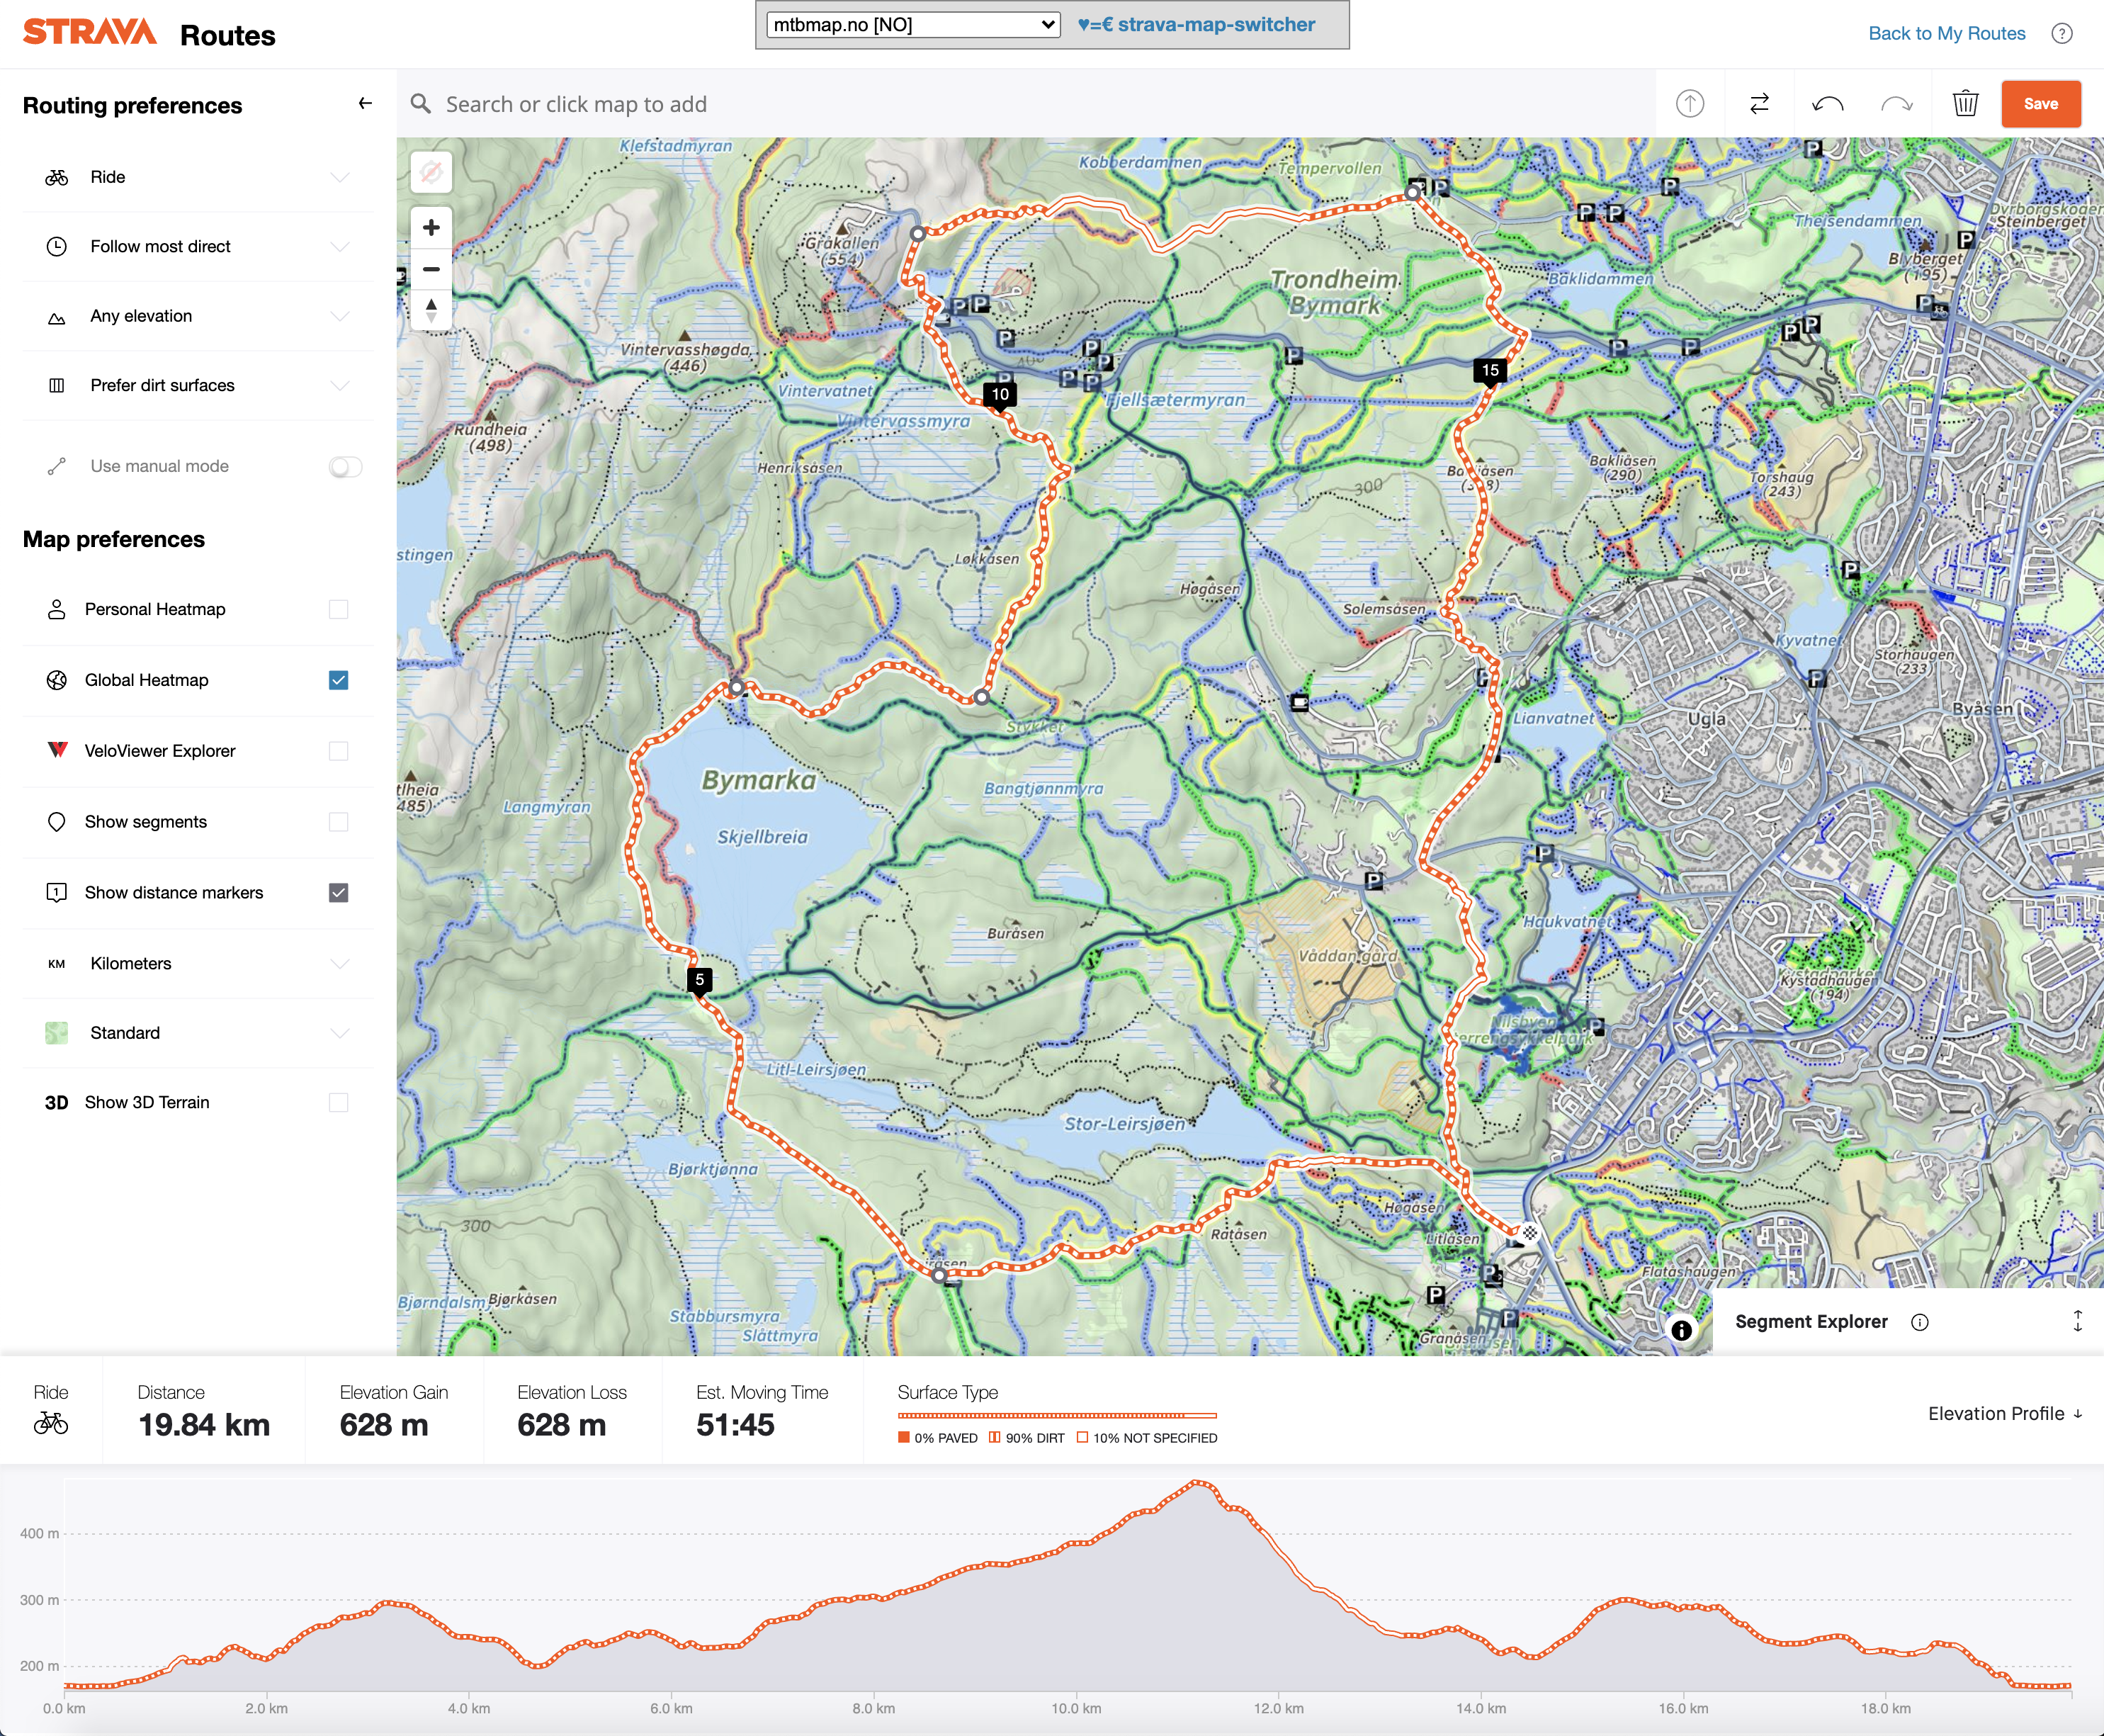This screenshot has height=1736, width=2104.
Task: Open map attribution info icon
Action: 1682,1330
